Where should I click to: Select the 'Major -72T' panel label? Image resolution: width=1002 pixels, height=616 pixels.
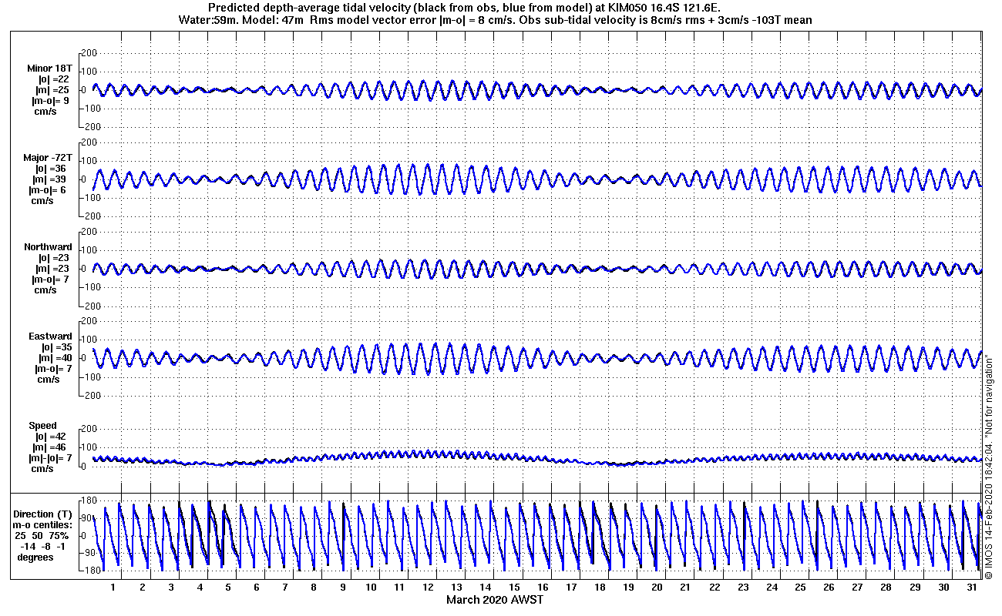click(x=48, y=157)
